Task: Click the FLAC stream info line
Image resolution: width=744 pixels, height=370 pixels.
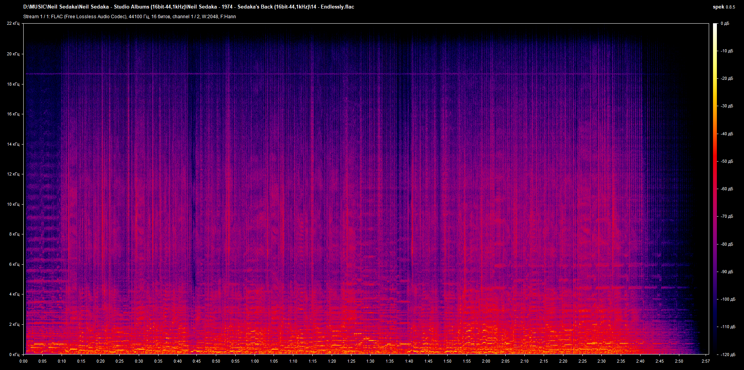Action: pos(129,17)
